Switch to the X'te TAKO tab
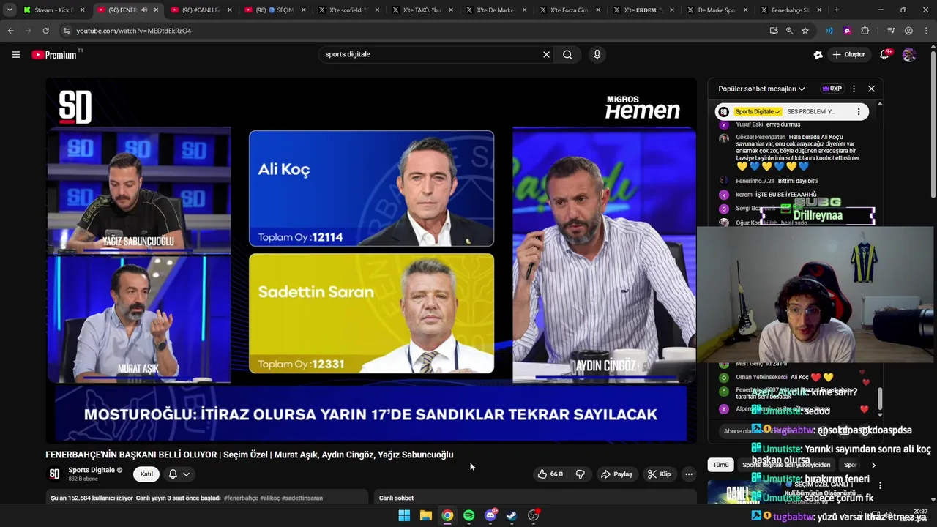This screenshot has height=527, width=937. pyautogui.click(x=422, y=10)
